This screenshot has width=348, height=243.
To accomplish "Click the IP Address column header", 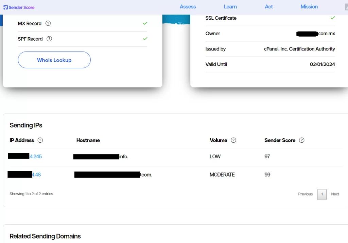I will [22, 140].
